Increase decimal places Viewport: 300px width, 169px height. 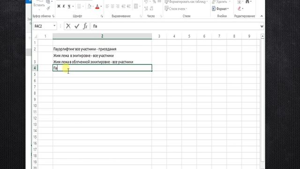pyautogui.click(x=146, y=8)
